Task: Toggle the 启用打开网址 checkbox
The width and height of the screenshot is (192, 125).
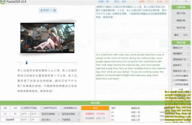Action: tap(22, 108)
